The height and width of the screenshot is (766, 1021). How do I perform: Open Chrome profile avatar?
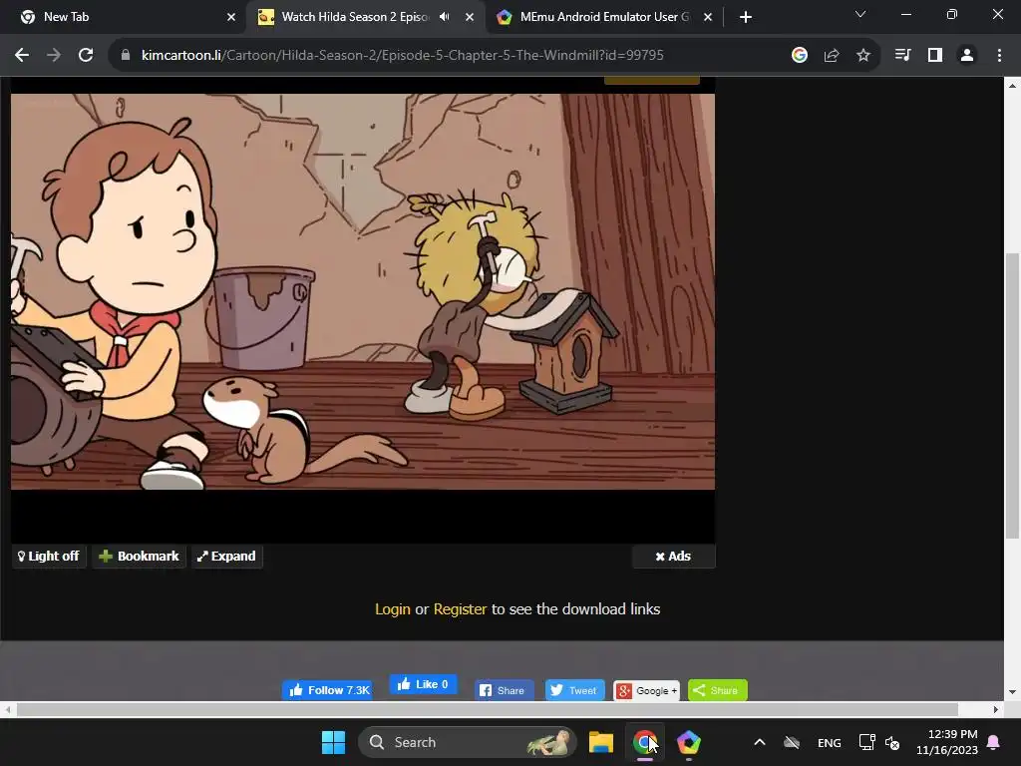pyautogui.click(x=967, y=56)
